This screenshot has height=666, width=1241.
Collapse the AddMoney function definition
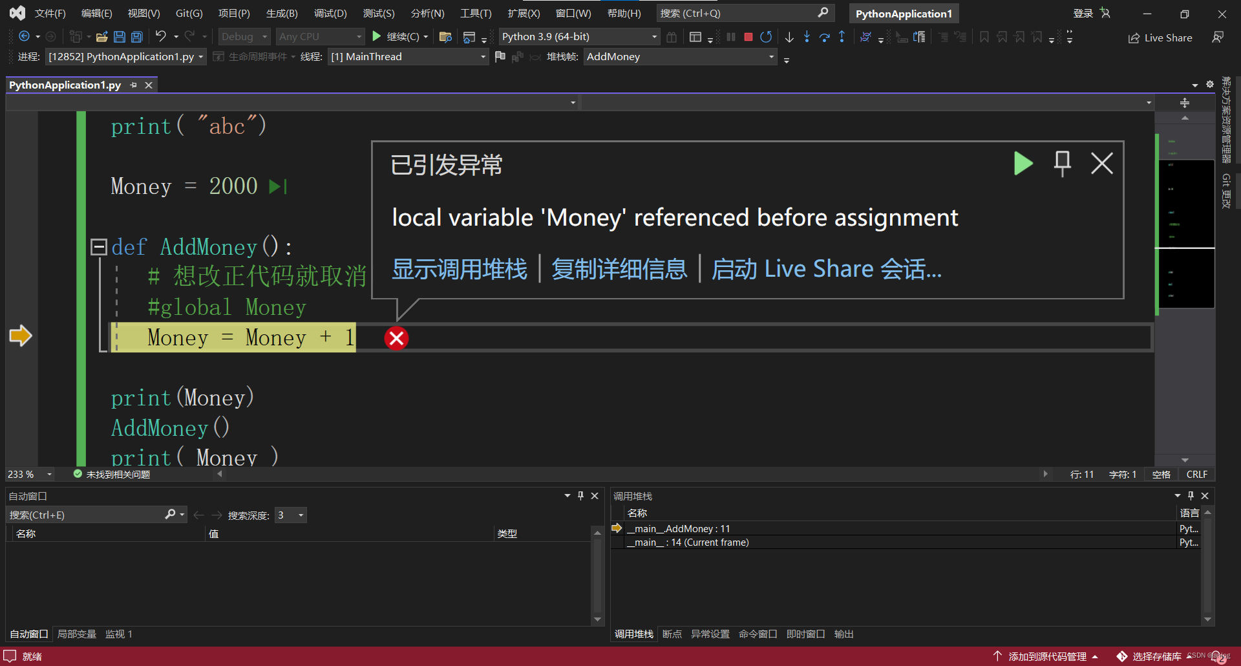pos(99,246)
